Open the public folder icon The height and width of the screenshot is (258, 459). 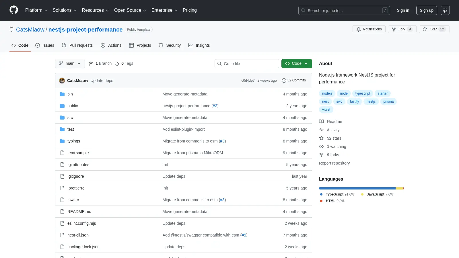click(62, 106)
